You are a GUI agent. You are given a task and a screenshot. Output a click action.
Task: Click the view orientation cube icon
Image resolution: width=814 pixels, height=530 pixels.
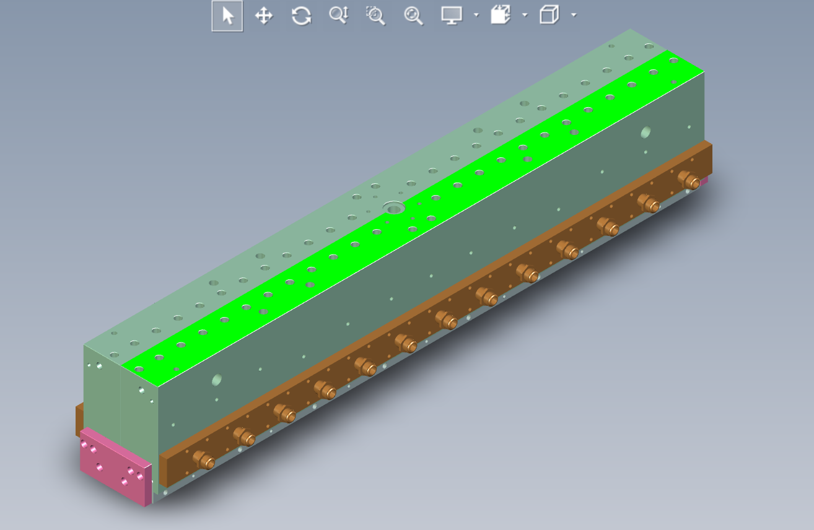coord(549,15)
